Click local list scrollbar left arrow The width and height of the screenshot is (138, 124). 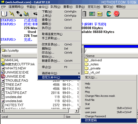[2, 111]
